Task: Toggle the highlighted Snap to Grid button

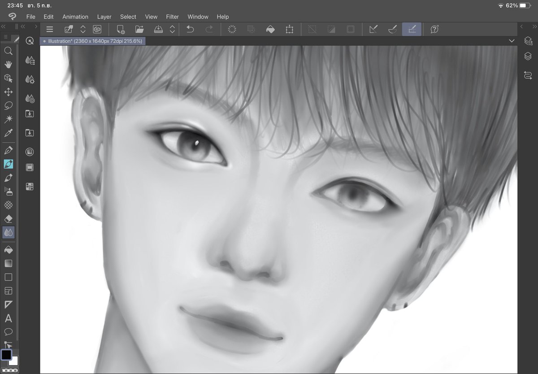Action: [x=412, y=29]
